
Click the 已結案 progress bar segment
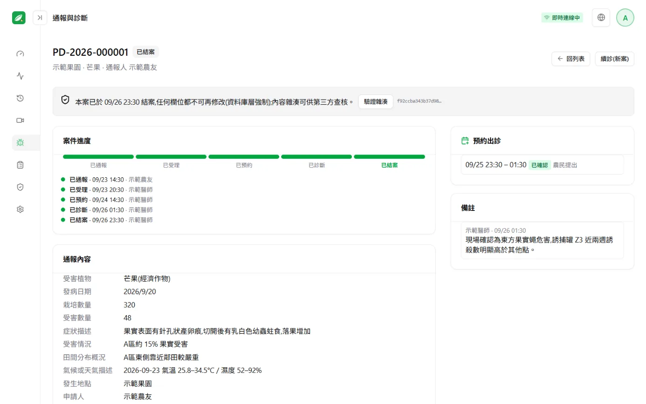(x=390, y=157)
